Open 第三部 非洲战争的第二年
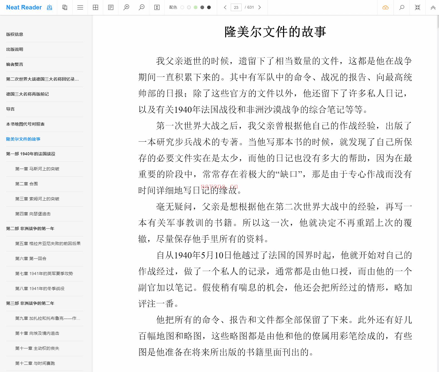Screen dimensions: 439x372 [x=30, y=303]
